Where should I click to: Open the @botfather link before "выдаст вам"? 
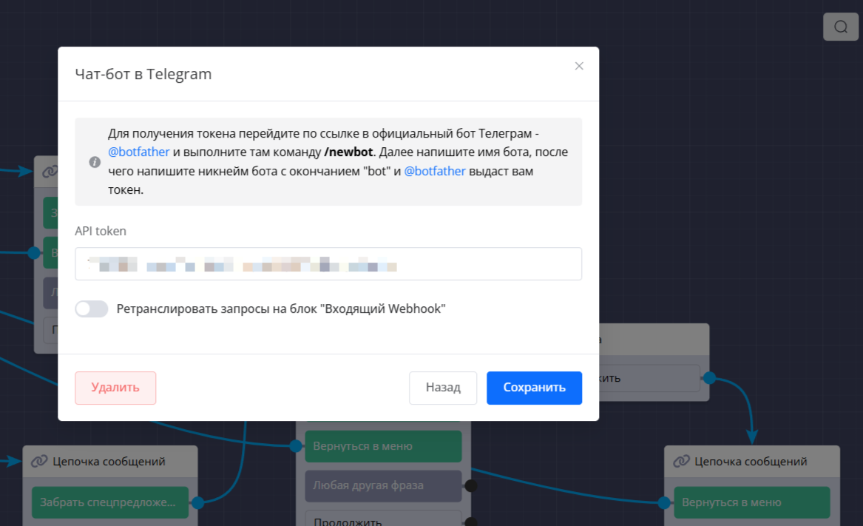(x=435, y=171)
